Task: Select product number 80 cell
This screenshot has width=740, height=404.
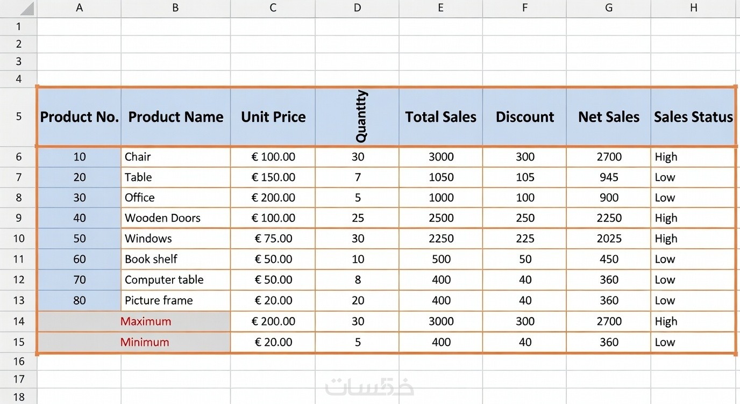Action: coord(79,300)
